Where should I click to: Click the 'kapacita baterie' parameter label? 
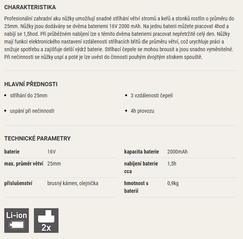tap(141, 152)
